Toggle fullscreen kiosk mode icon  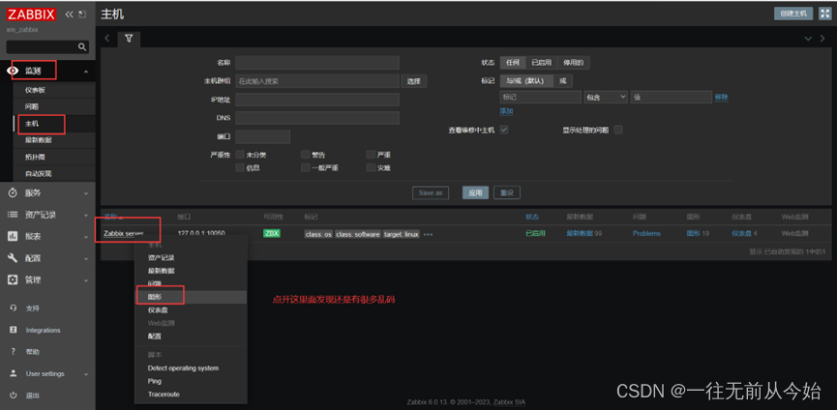point(824,14)
